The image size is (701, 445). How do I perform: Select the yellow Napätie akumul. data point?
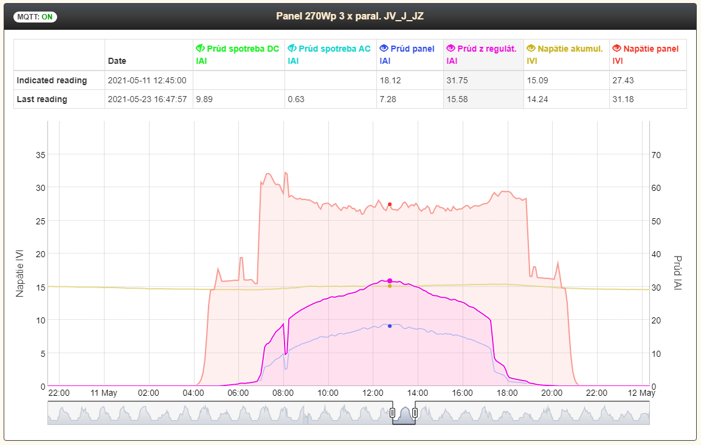[x=390, y=286]
